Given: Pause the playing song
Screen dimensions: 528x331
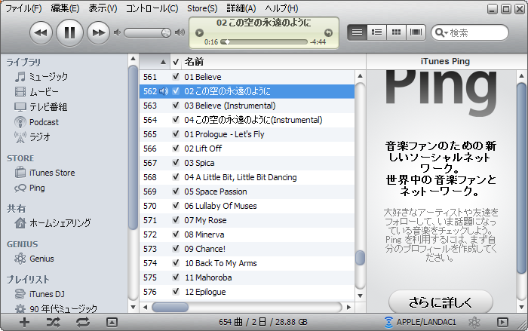Looking at the screenshot, I should tap(69, 32).
